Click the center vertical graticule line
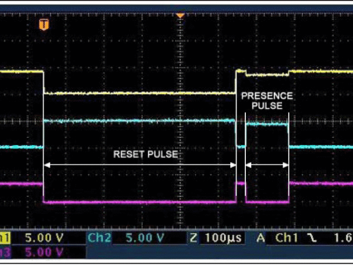 point(179,132)
